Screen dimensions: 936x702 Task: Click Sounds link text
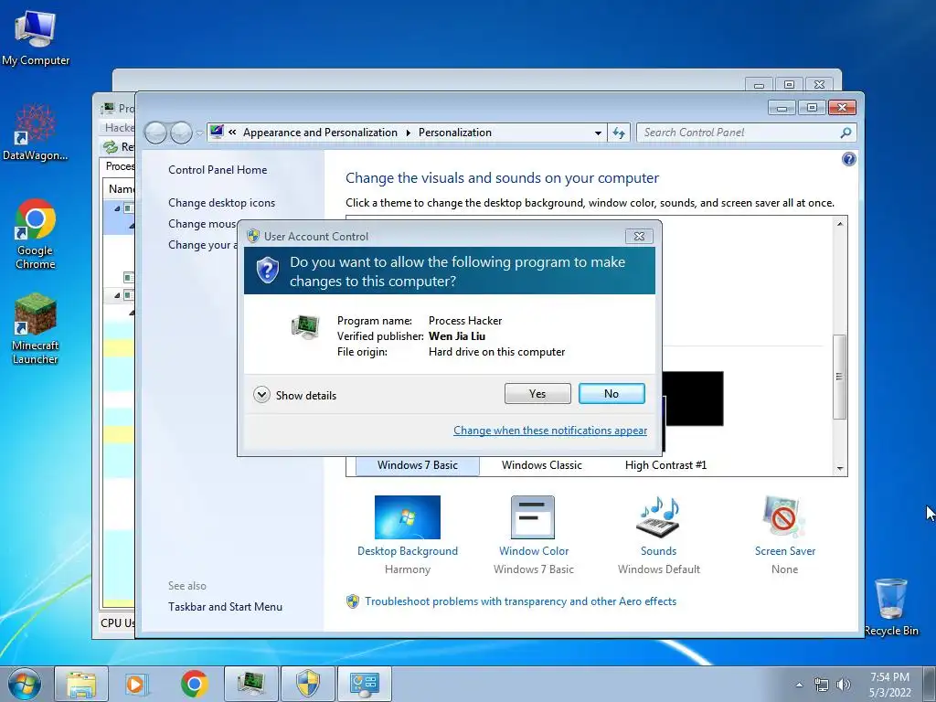tap(658, 551)
